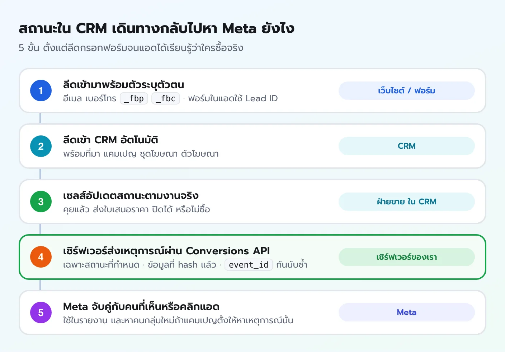Select the เซิร์ฟเวอร์ของเรา pill
This screenshot has width=505, height=352.
406,257
